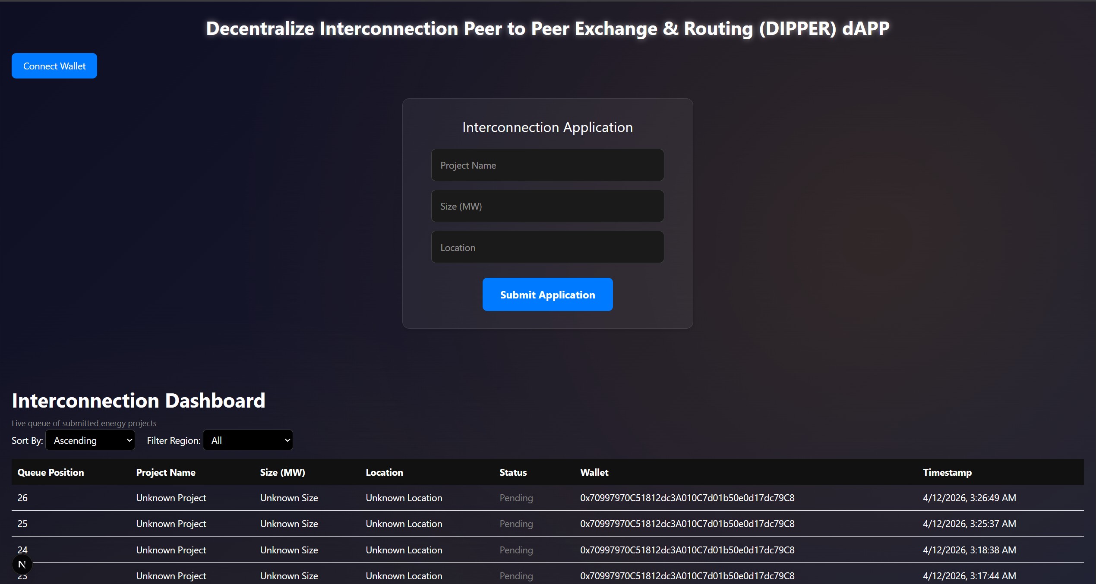Click the Queue Position column header
Image resolution: width=1096 pixels, height=584 pixels.
click(51, 472)
